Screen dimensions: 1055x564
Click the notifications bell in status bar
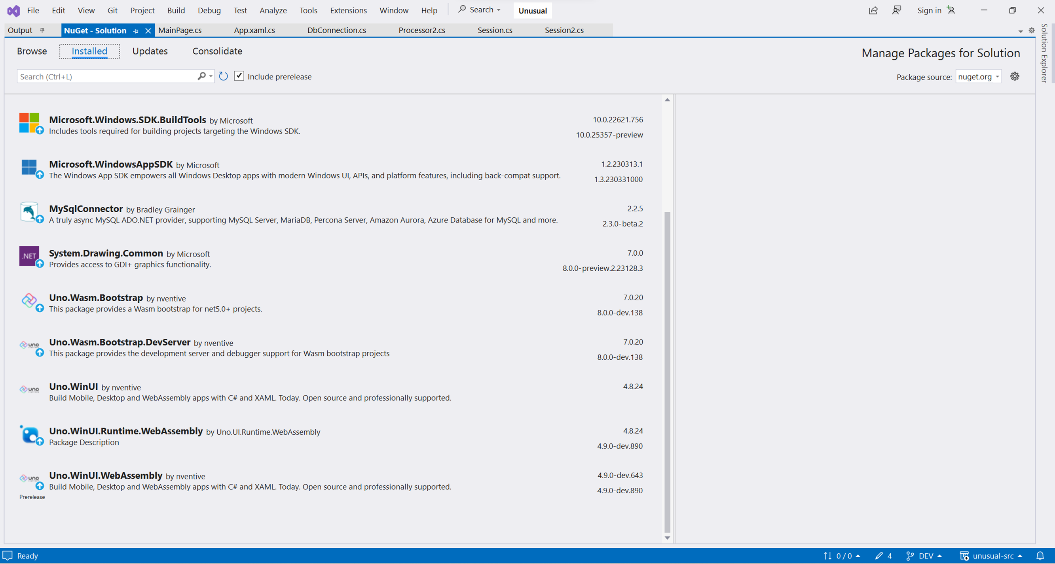pyautogui.click(x=1041, y=556)
